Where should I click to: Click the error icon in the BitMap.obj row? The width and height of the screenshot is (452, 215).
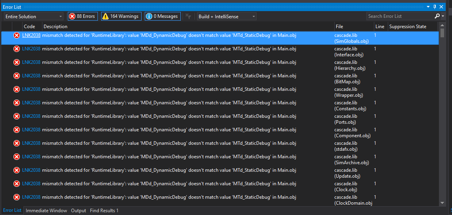pos(17,76)
